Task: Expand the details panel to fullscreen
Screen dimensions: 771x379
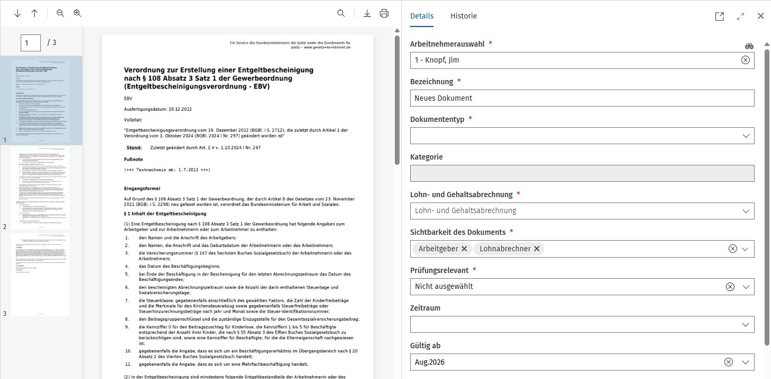Action: [x=741, y=16]
